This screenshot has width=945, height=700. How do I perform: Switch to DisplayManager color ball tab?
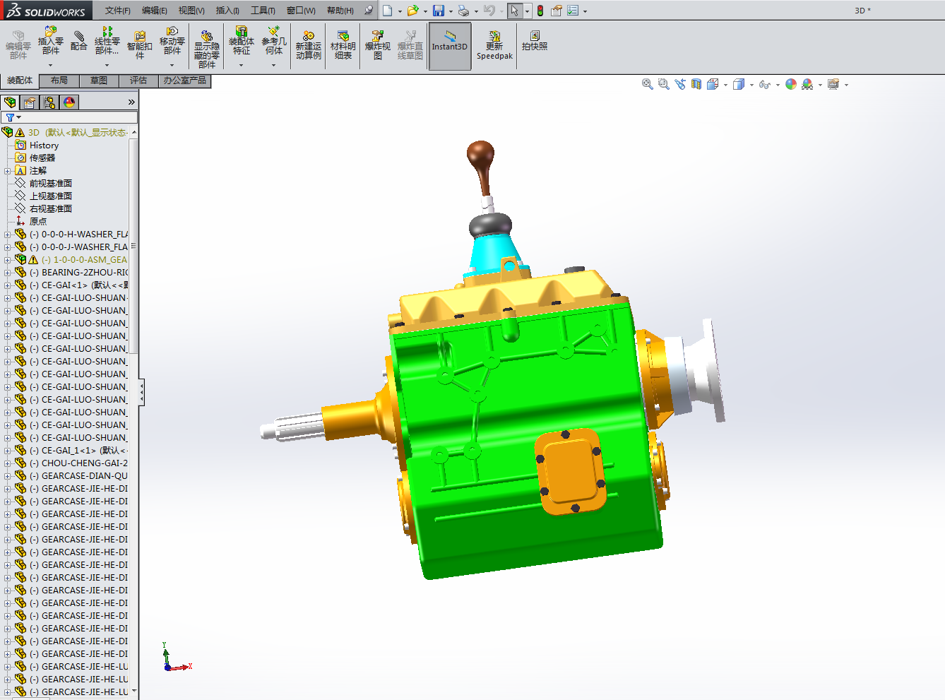(69, 102)
